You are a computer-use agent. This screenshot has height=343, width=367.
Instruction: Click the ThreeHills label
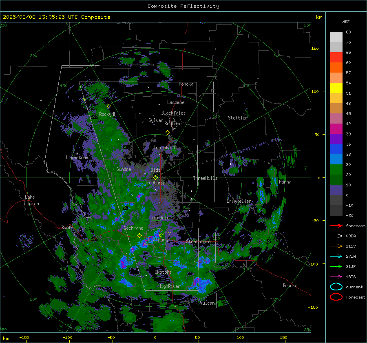[x=205, y=178]
